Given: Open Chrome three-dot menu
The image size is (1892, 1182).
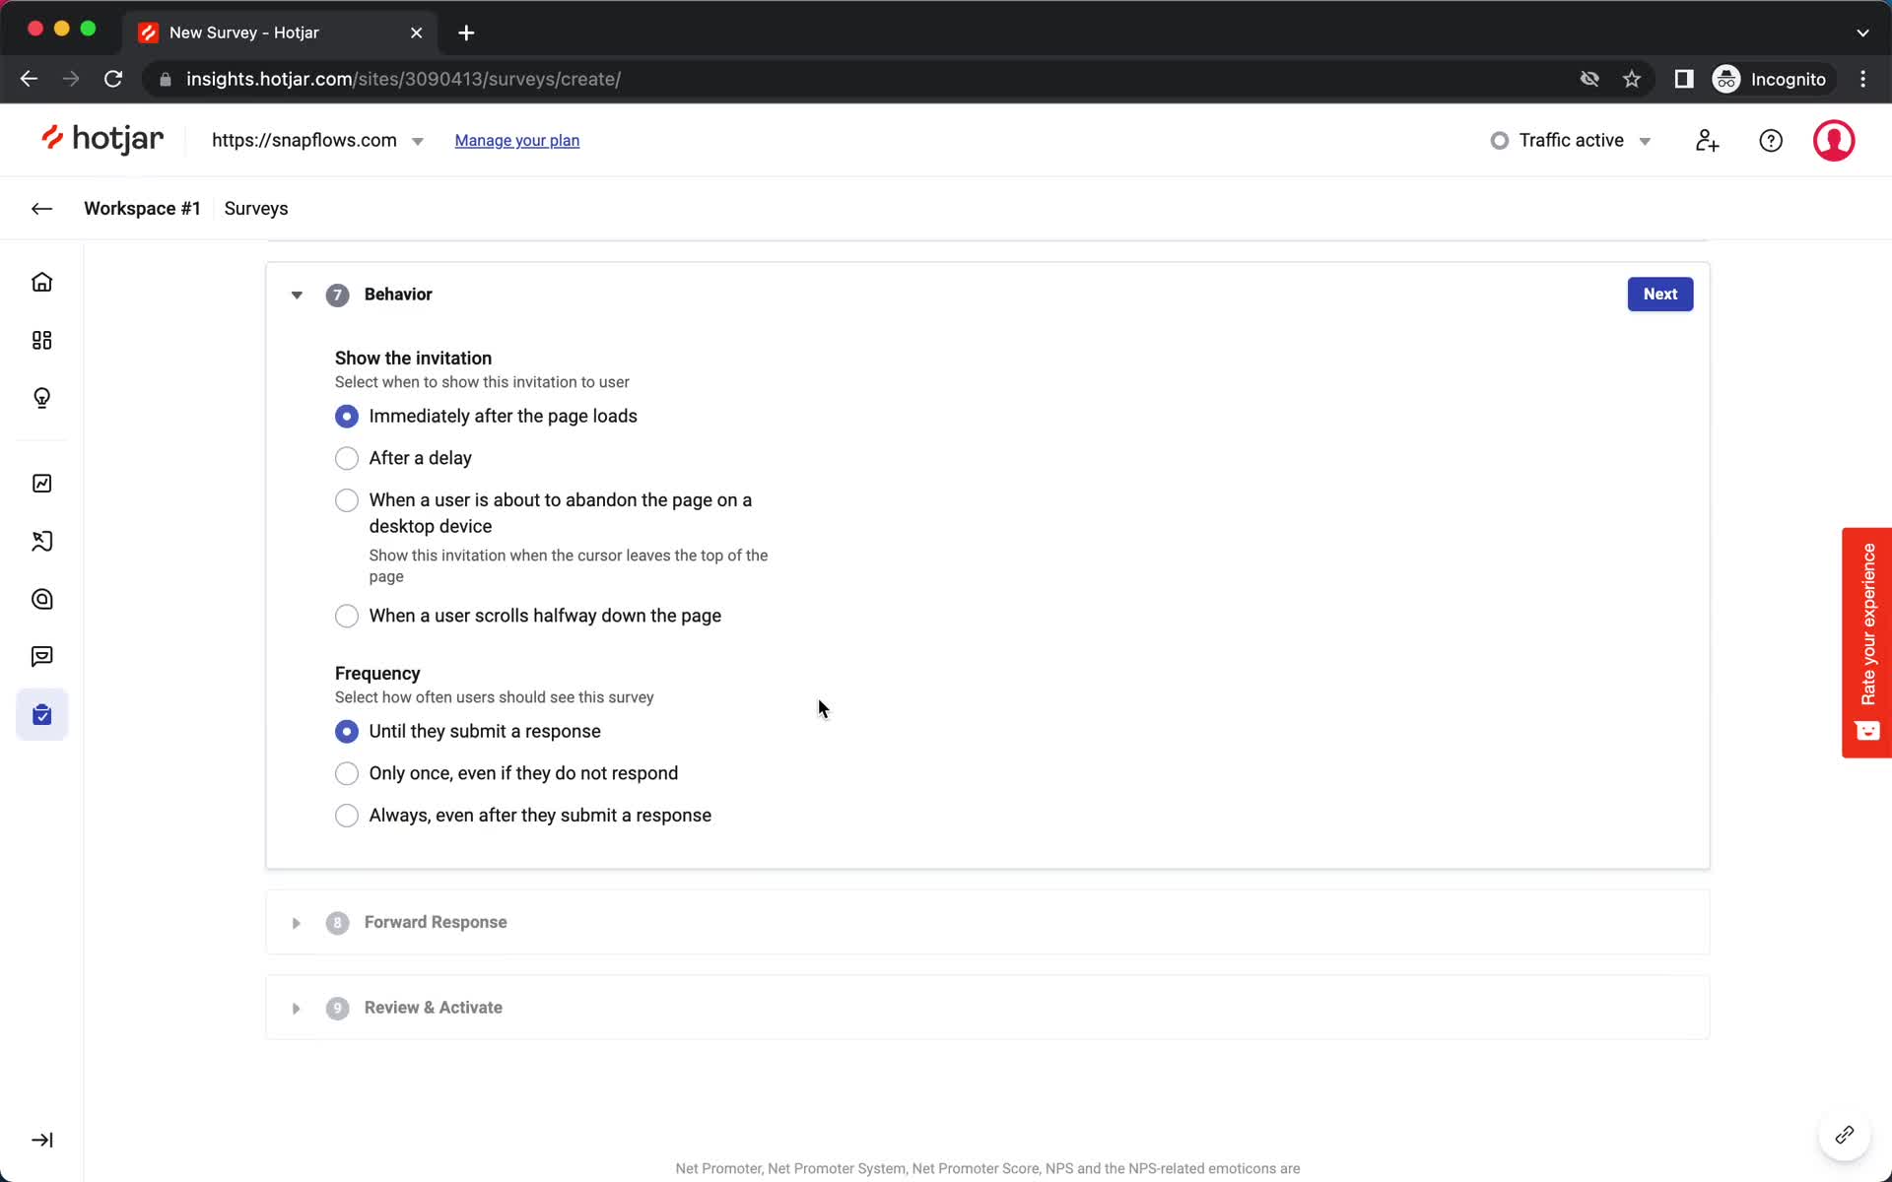Looking at the screenshot, I should pos(1862,79).
